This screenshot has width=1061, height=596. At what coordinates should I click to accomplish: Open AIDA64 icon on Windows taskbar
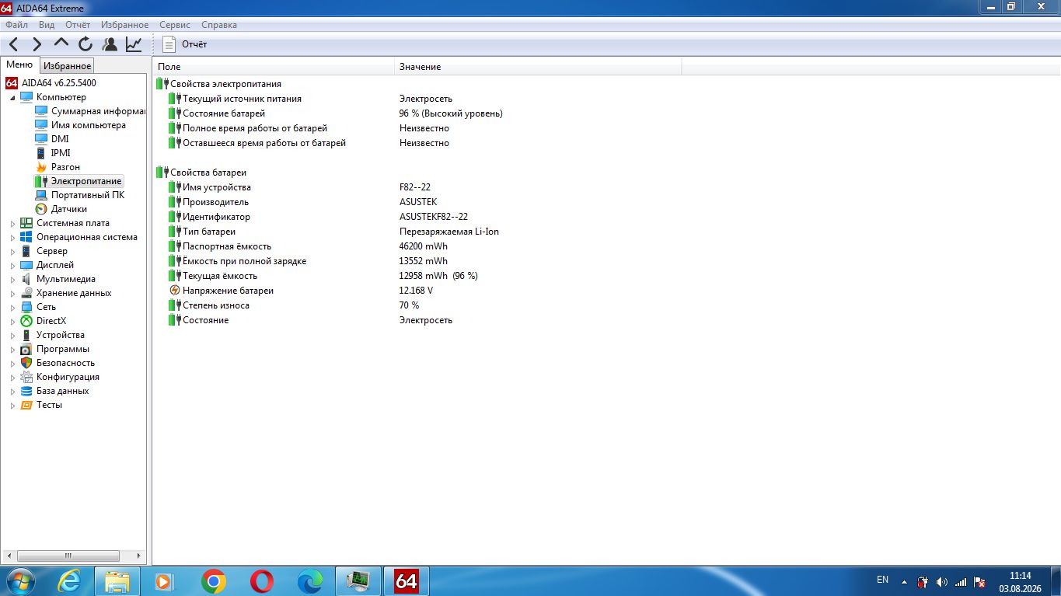(406, 580)
